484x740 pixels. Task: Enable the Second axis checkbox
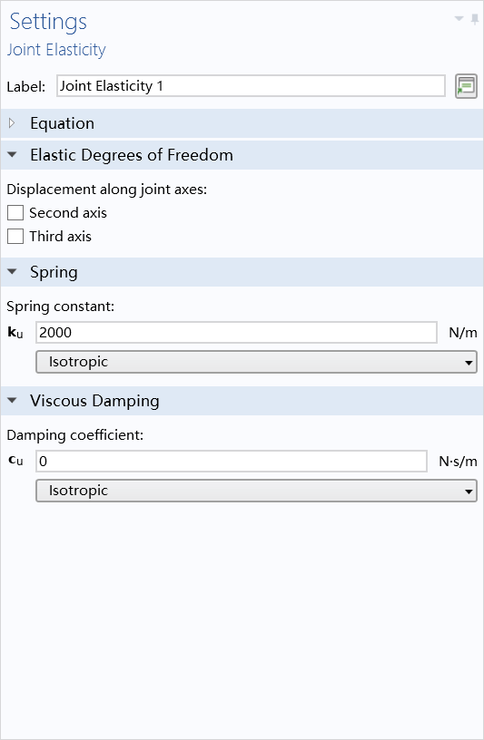coord(15,213)
